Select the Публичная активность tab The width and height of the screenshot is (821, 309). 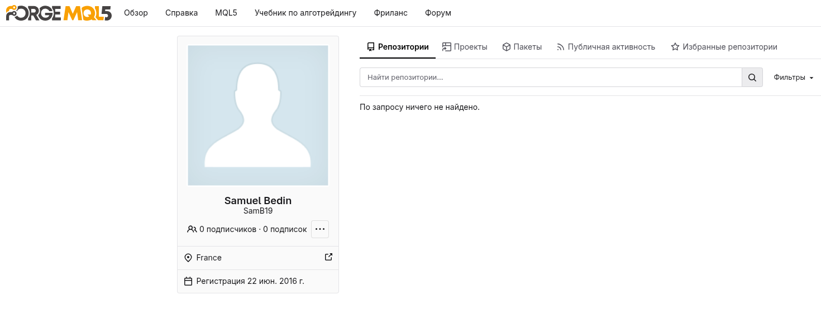pos(605,47)
